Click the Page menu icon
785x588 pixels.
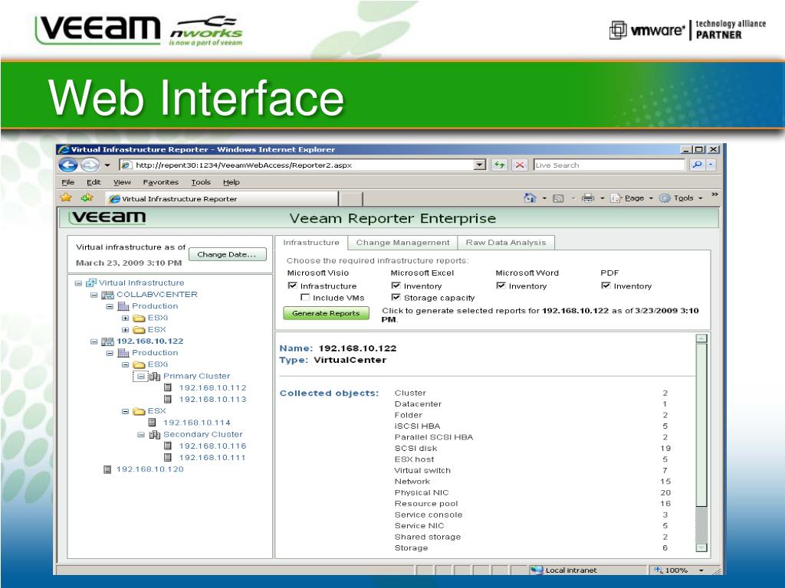[616, 198]
